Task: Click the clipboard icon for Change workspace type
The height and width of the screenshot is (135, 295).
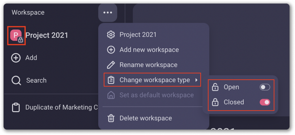Action: (x=111, y=80)
